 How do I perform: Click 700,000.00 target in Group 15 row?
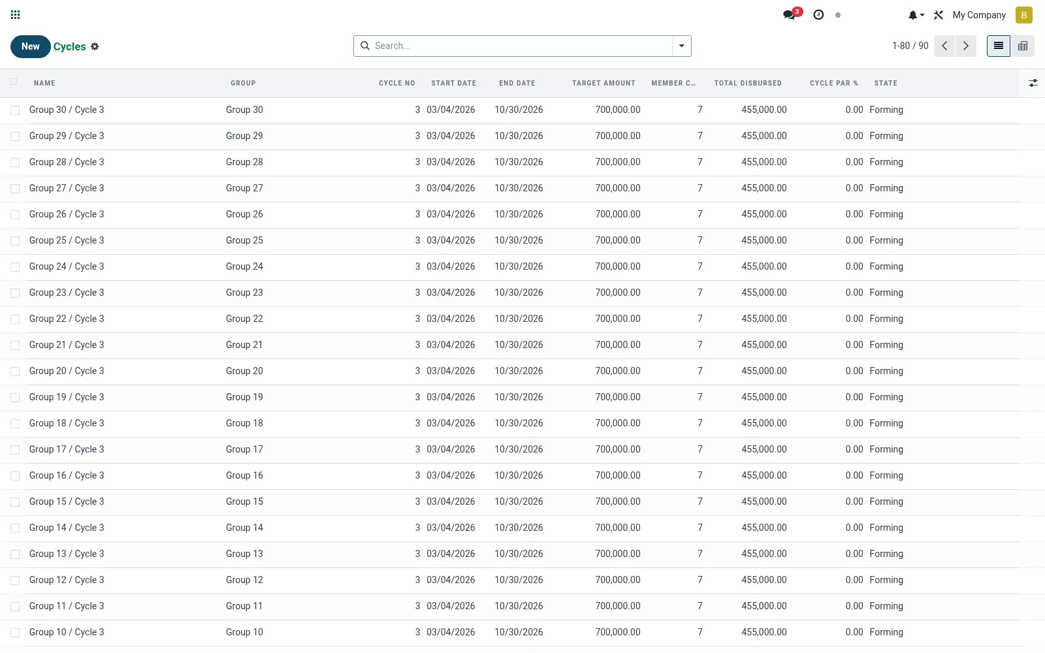pyautogui.click(x=618, y=502)
